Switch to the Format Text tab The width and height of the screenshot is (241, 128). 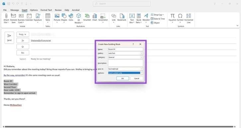tap(46, 10)
